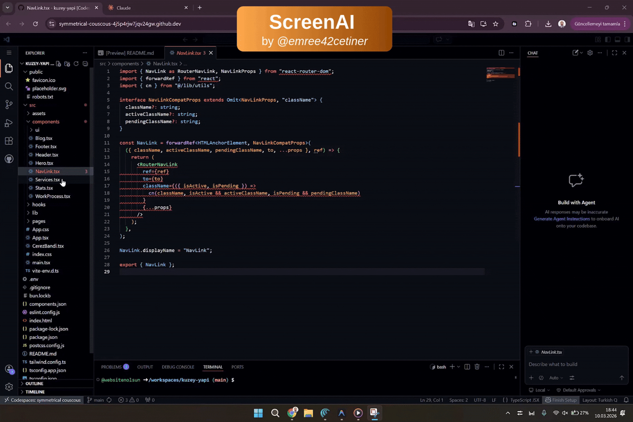Switch to the PORTS panel tab
This screenshot has height=422, width=633.
pos(238,367)
